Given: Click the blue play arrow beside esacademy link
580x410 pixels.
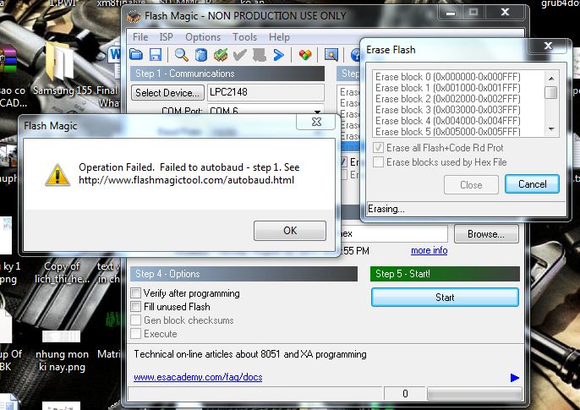Looking at the screenshot, I should tap(515, 378).
